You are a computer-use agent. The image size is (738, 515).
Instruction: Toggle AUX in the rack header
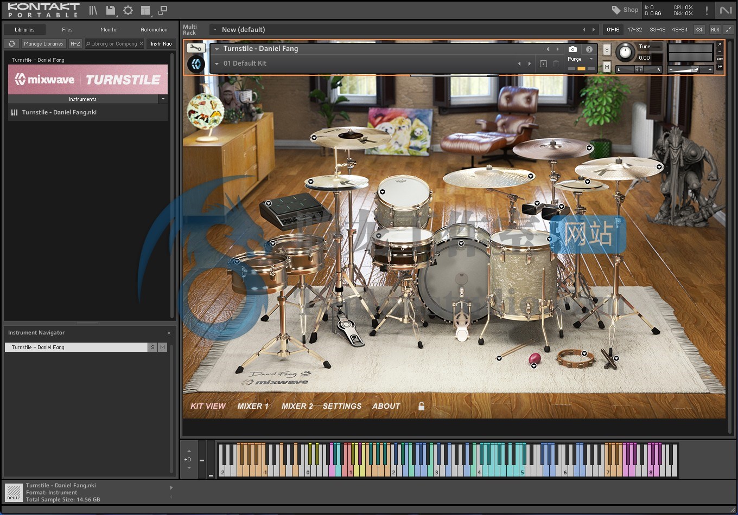click(715, 30)
